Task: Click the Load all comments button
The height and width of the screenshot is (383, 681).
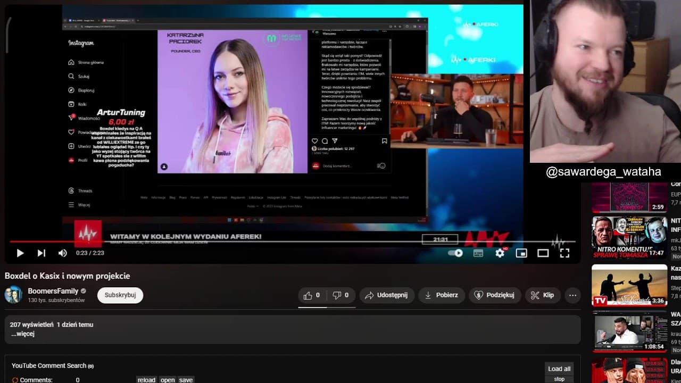Action: (x=559, y=369)
